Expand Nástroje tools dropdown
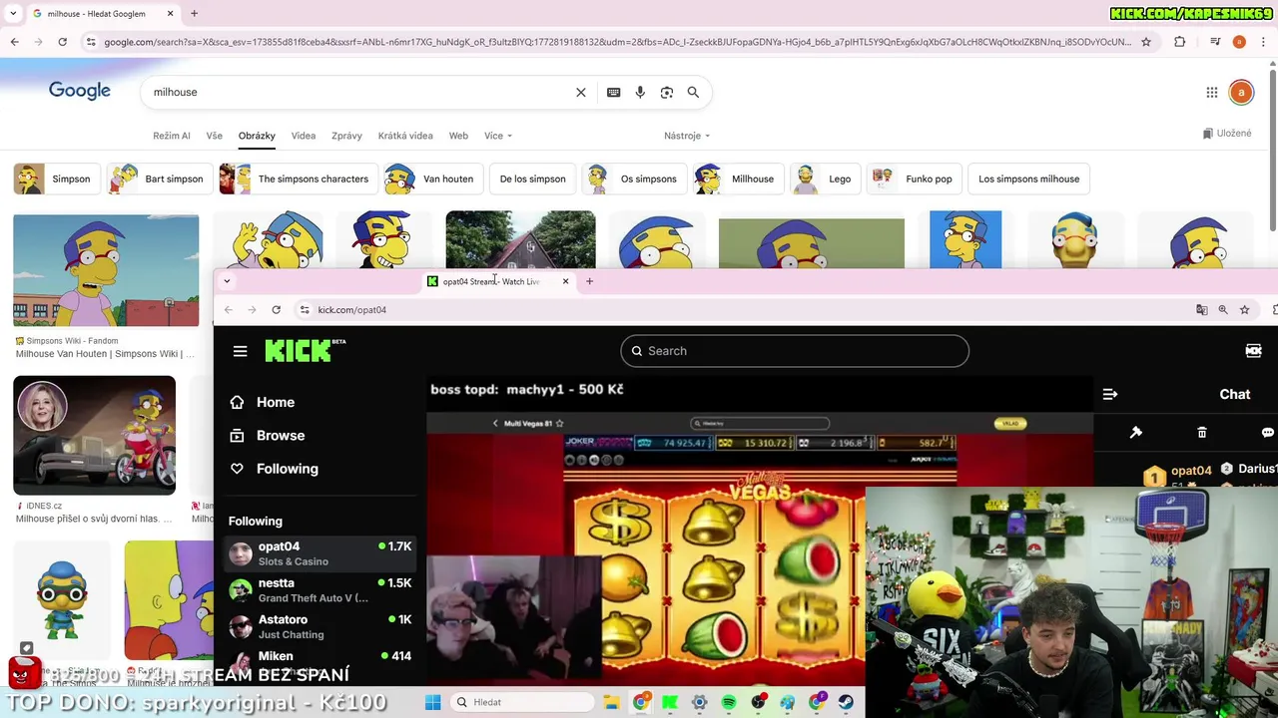1278x718 pixels. (x=687, y=136)
